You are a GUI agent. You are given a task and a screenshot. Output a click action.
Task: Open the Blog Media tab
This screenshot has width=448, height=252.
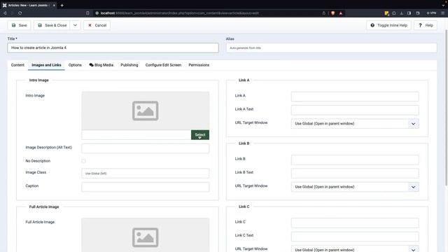(x=101, y=65)
